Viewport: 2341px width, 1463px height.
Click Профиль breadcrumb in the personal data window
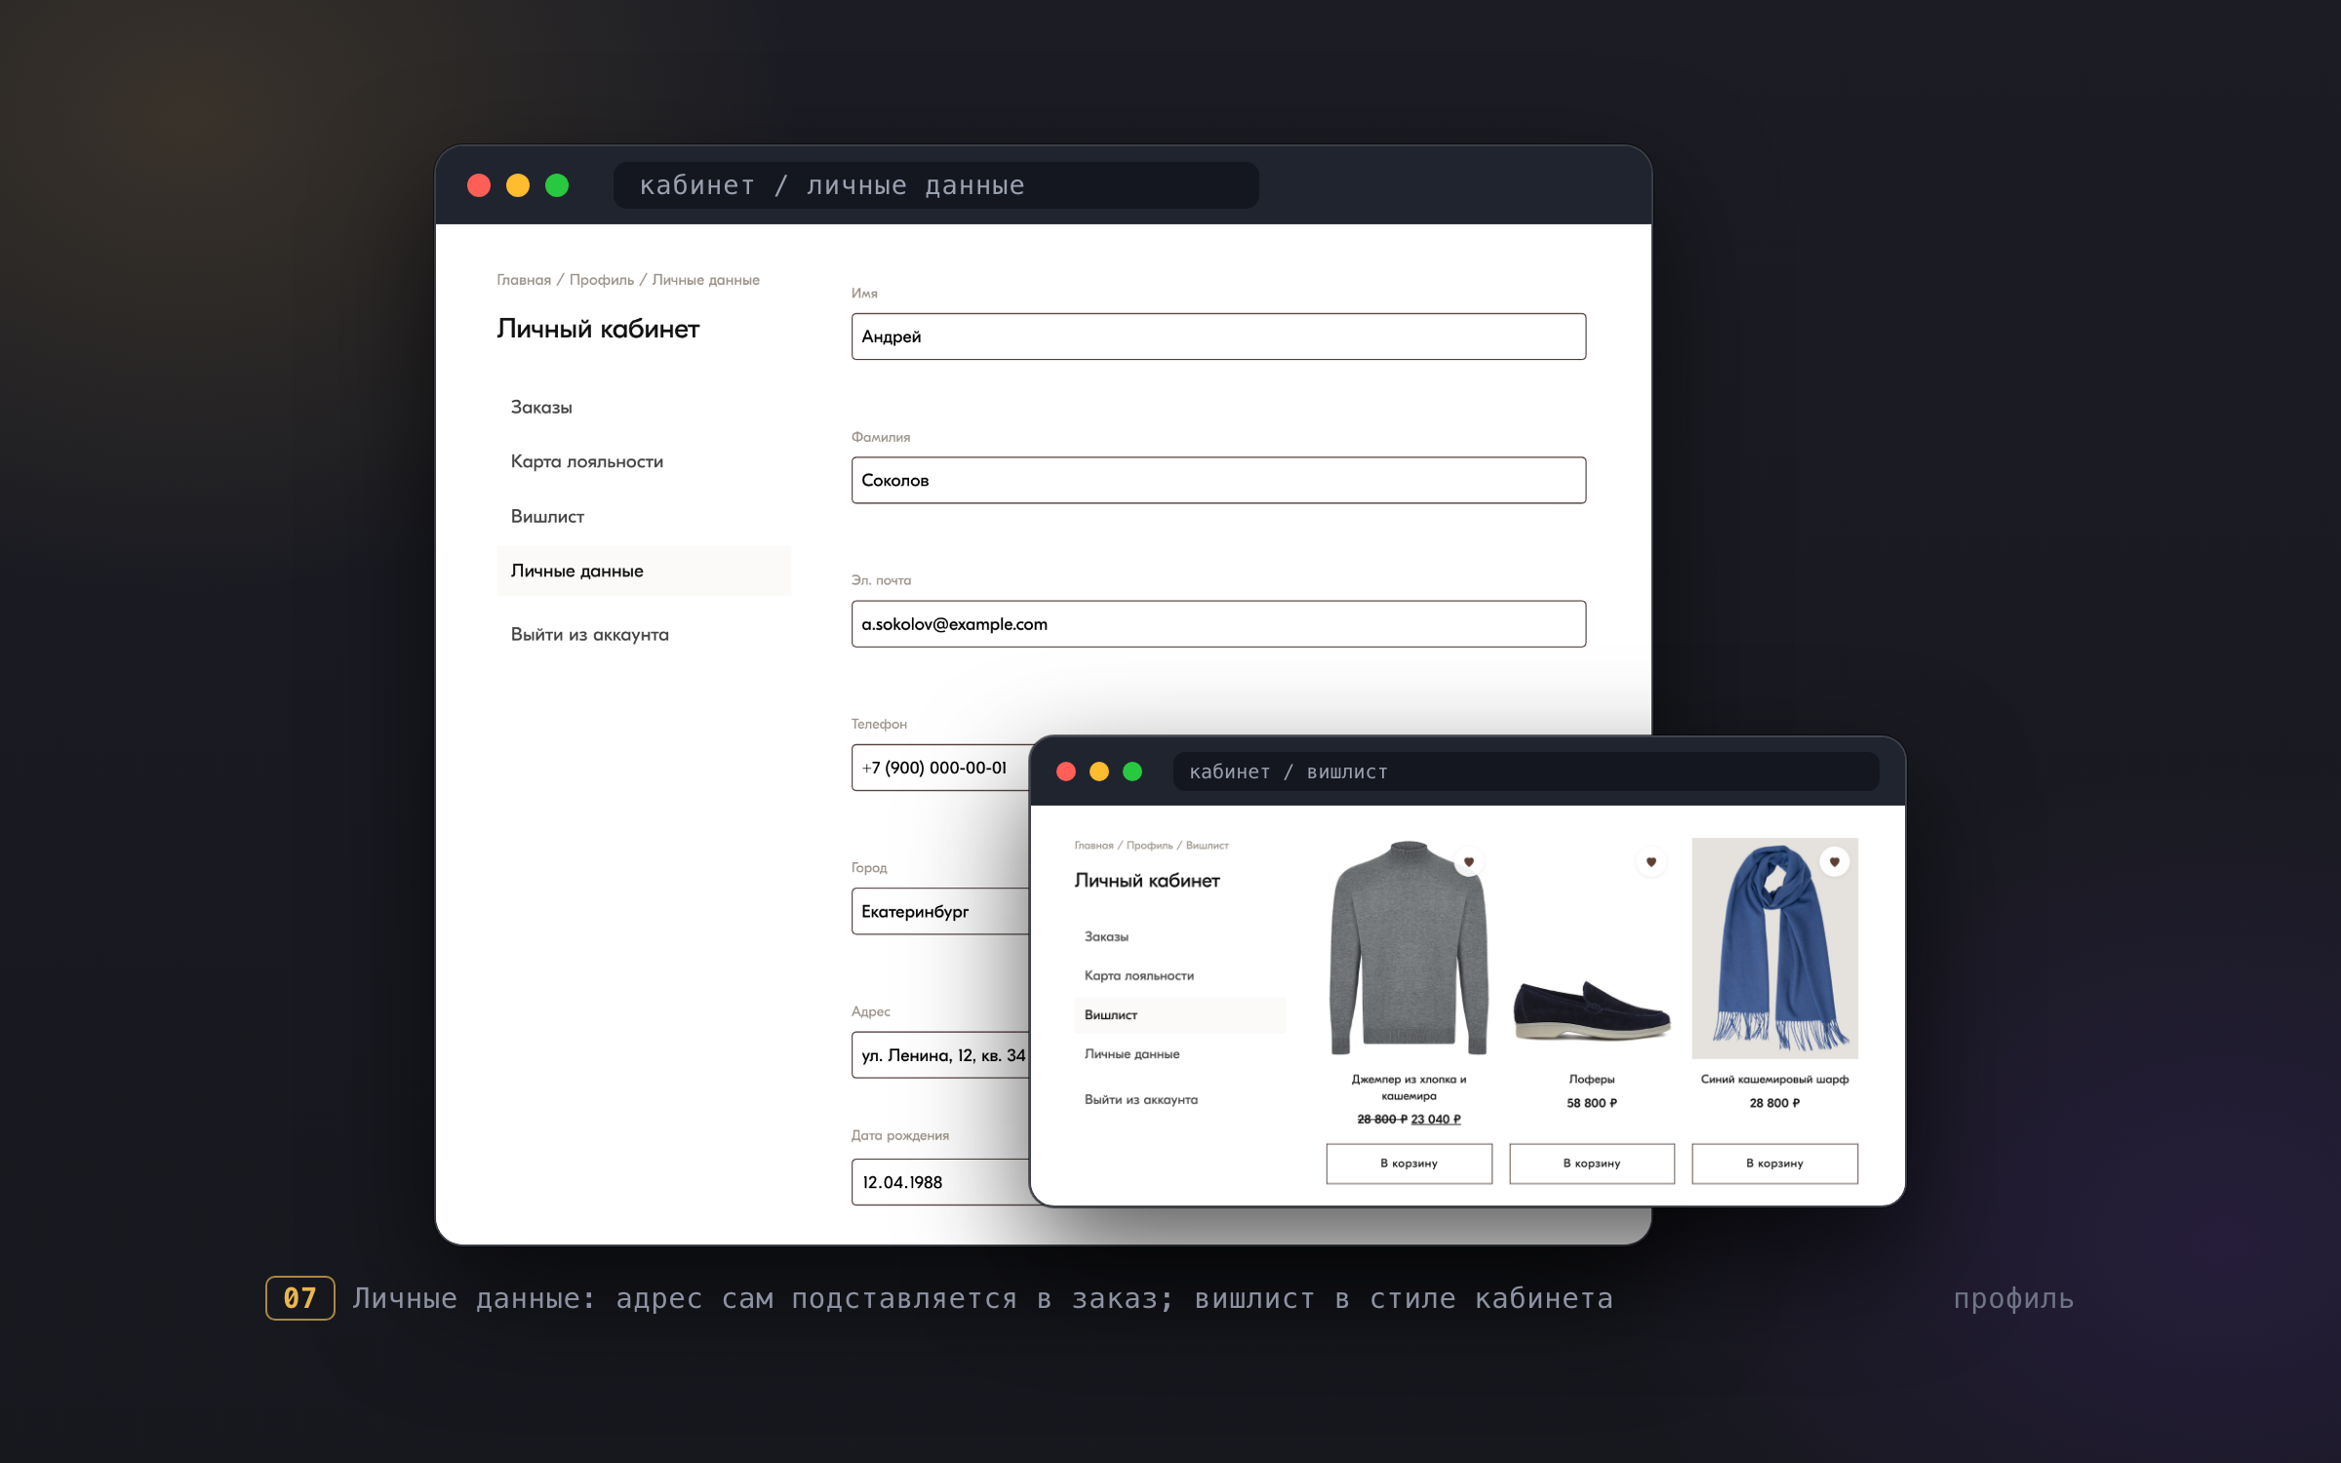(602, 280)
